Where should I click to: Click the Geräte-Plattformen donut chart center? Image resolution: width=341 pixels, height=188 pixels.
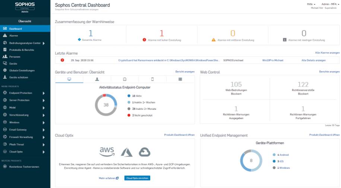coord(251,161)
